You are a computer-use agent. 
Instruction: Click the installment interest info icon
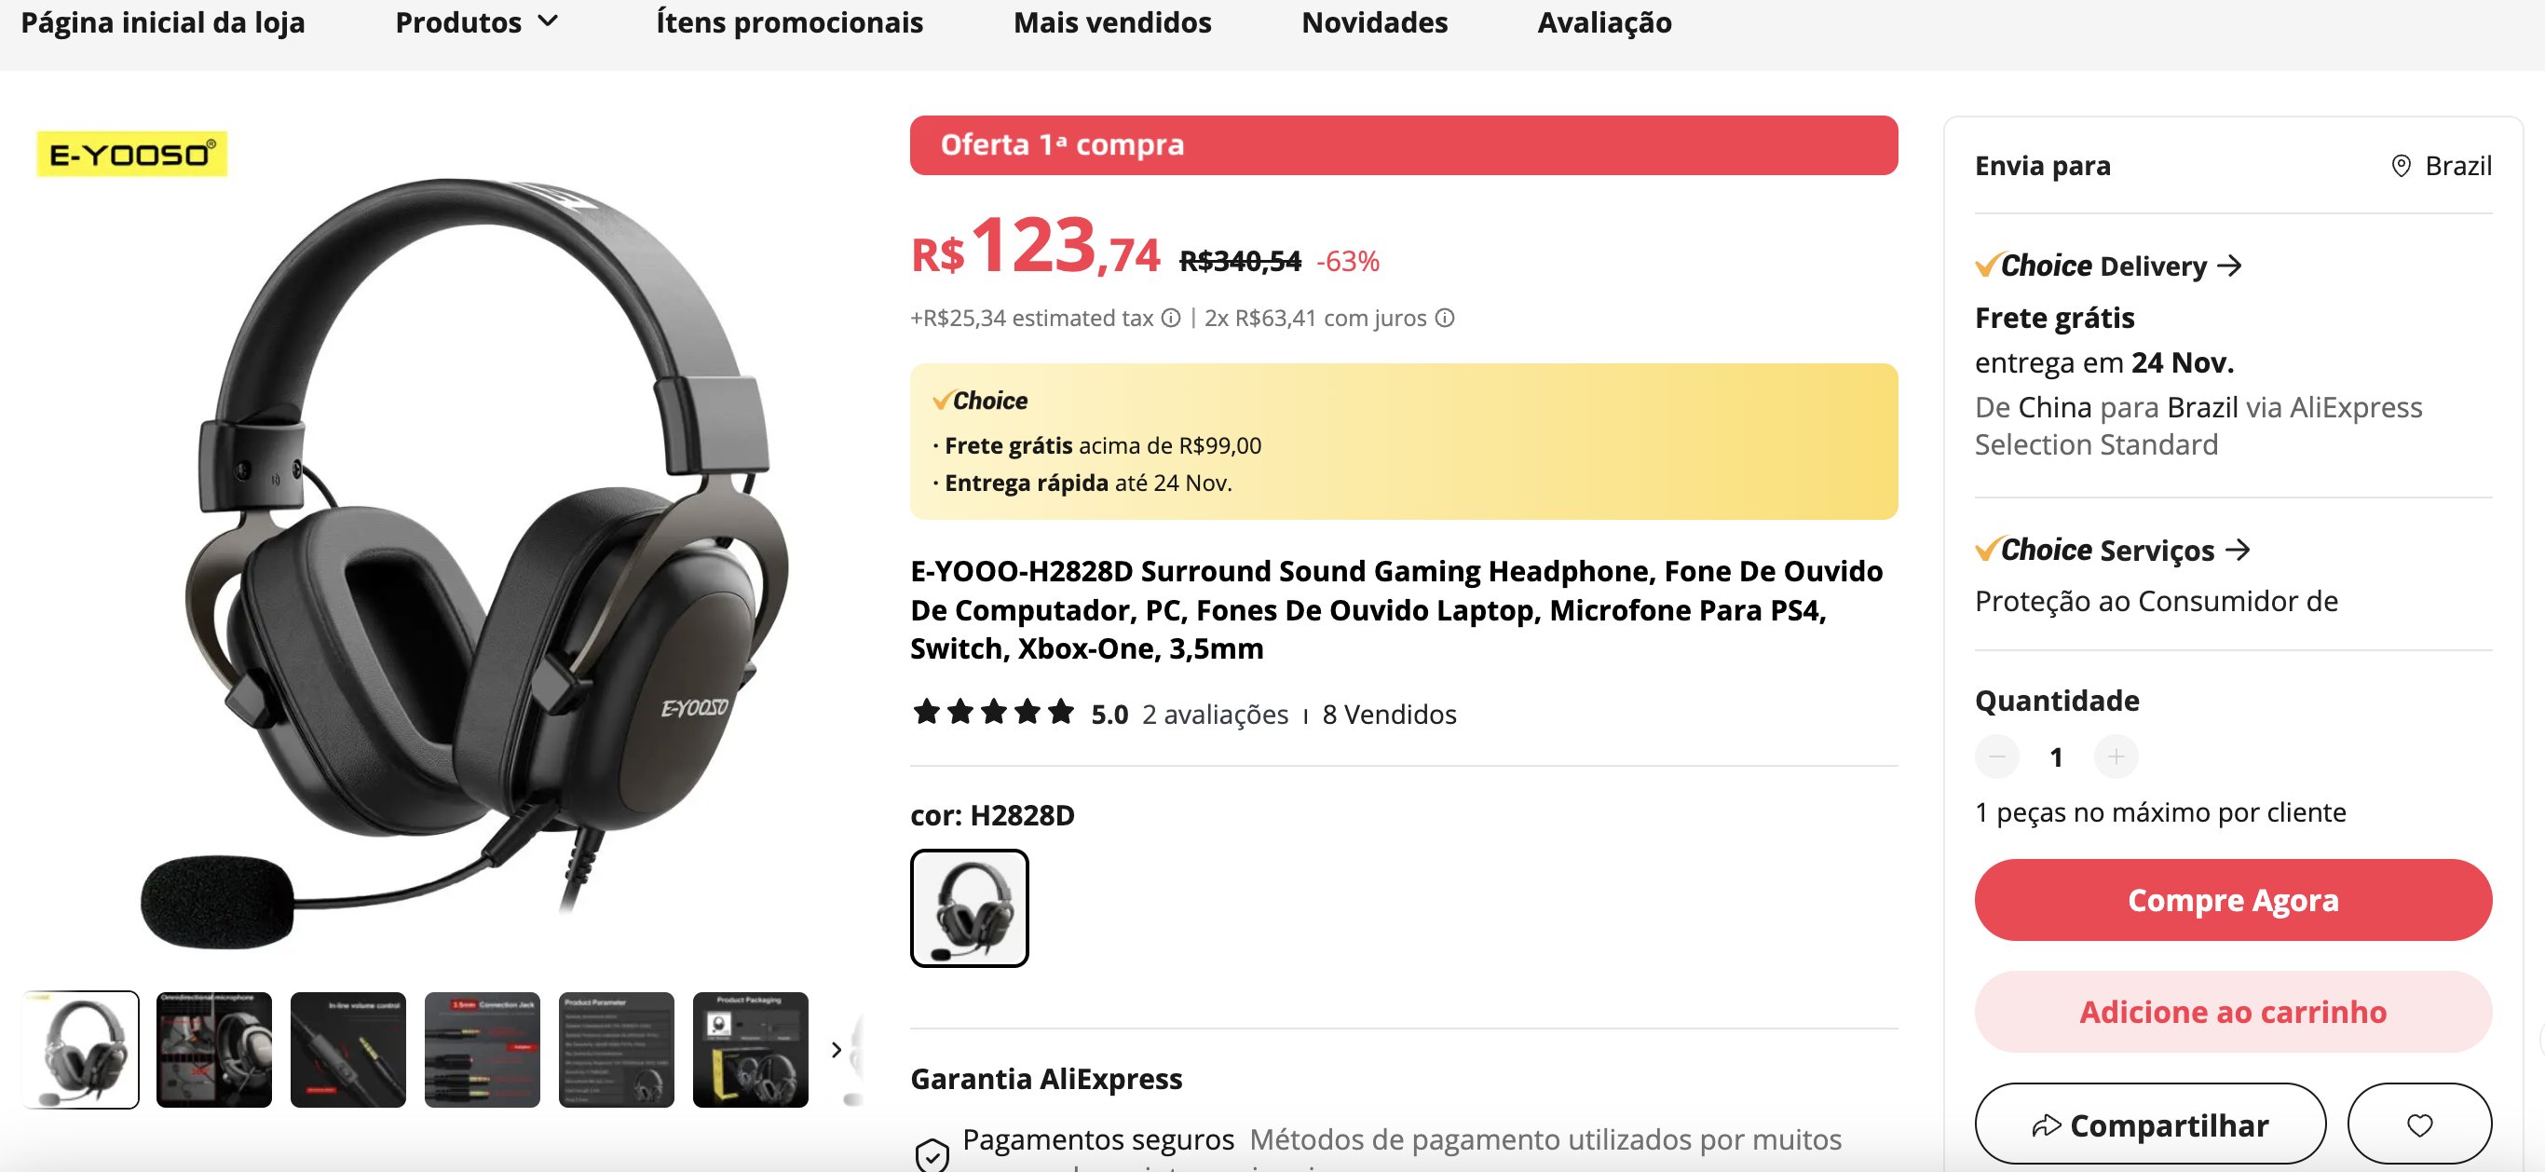(1445, 319)
